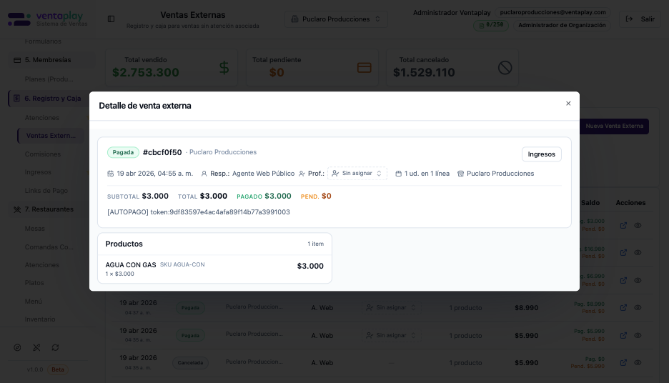Click the Nueva Venta Externa button
Screen dimensions: 669x383
coord(614,126)
